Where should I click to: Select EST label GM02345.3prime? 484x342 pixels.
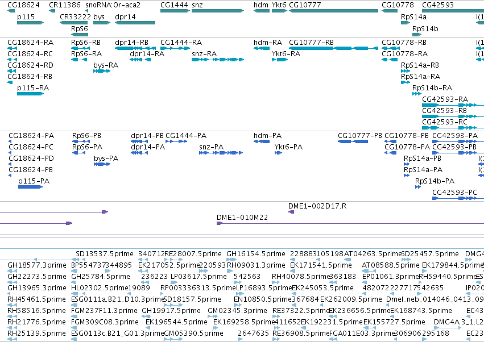point(237,311)
